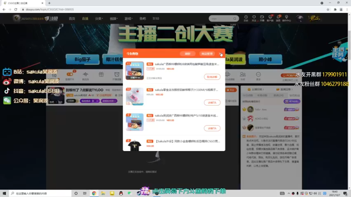The width and height of the screenshot is (351, 197).
Task: Click the purple 成为粉丝 button
Action: tap(292, 102)
